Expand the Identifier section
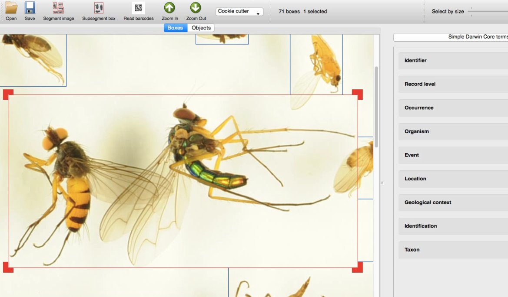 (x=453, y=60)
